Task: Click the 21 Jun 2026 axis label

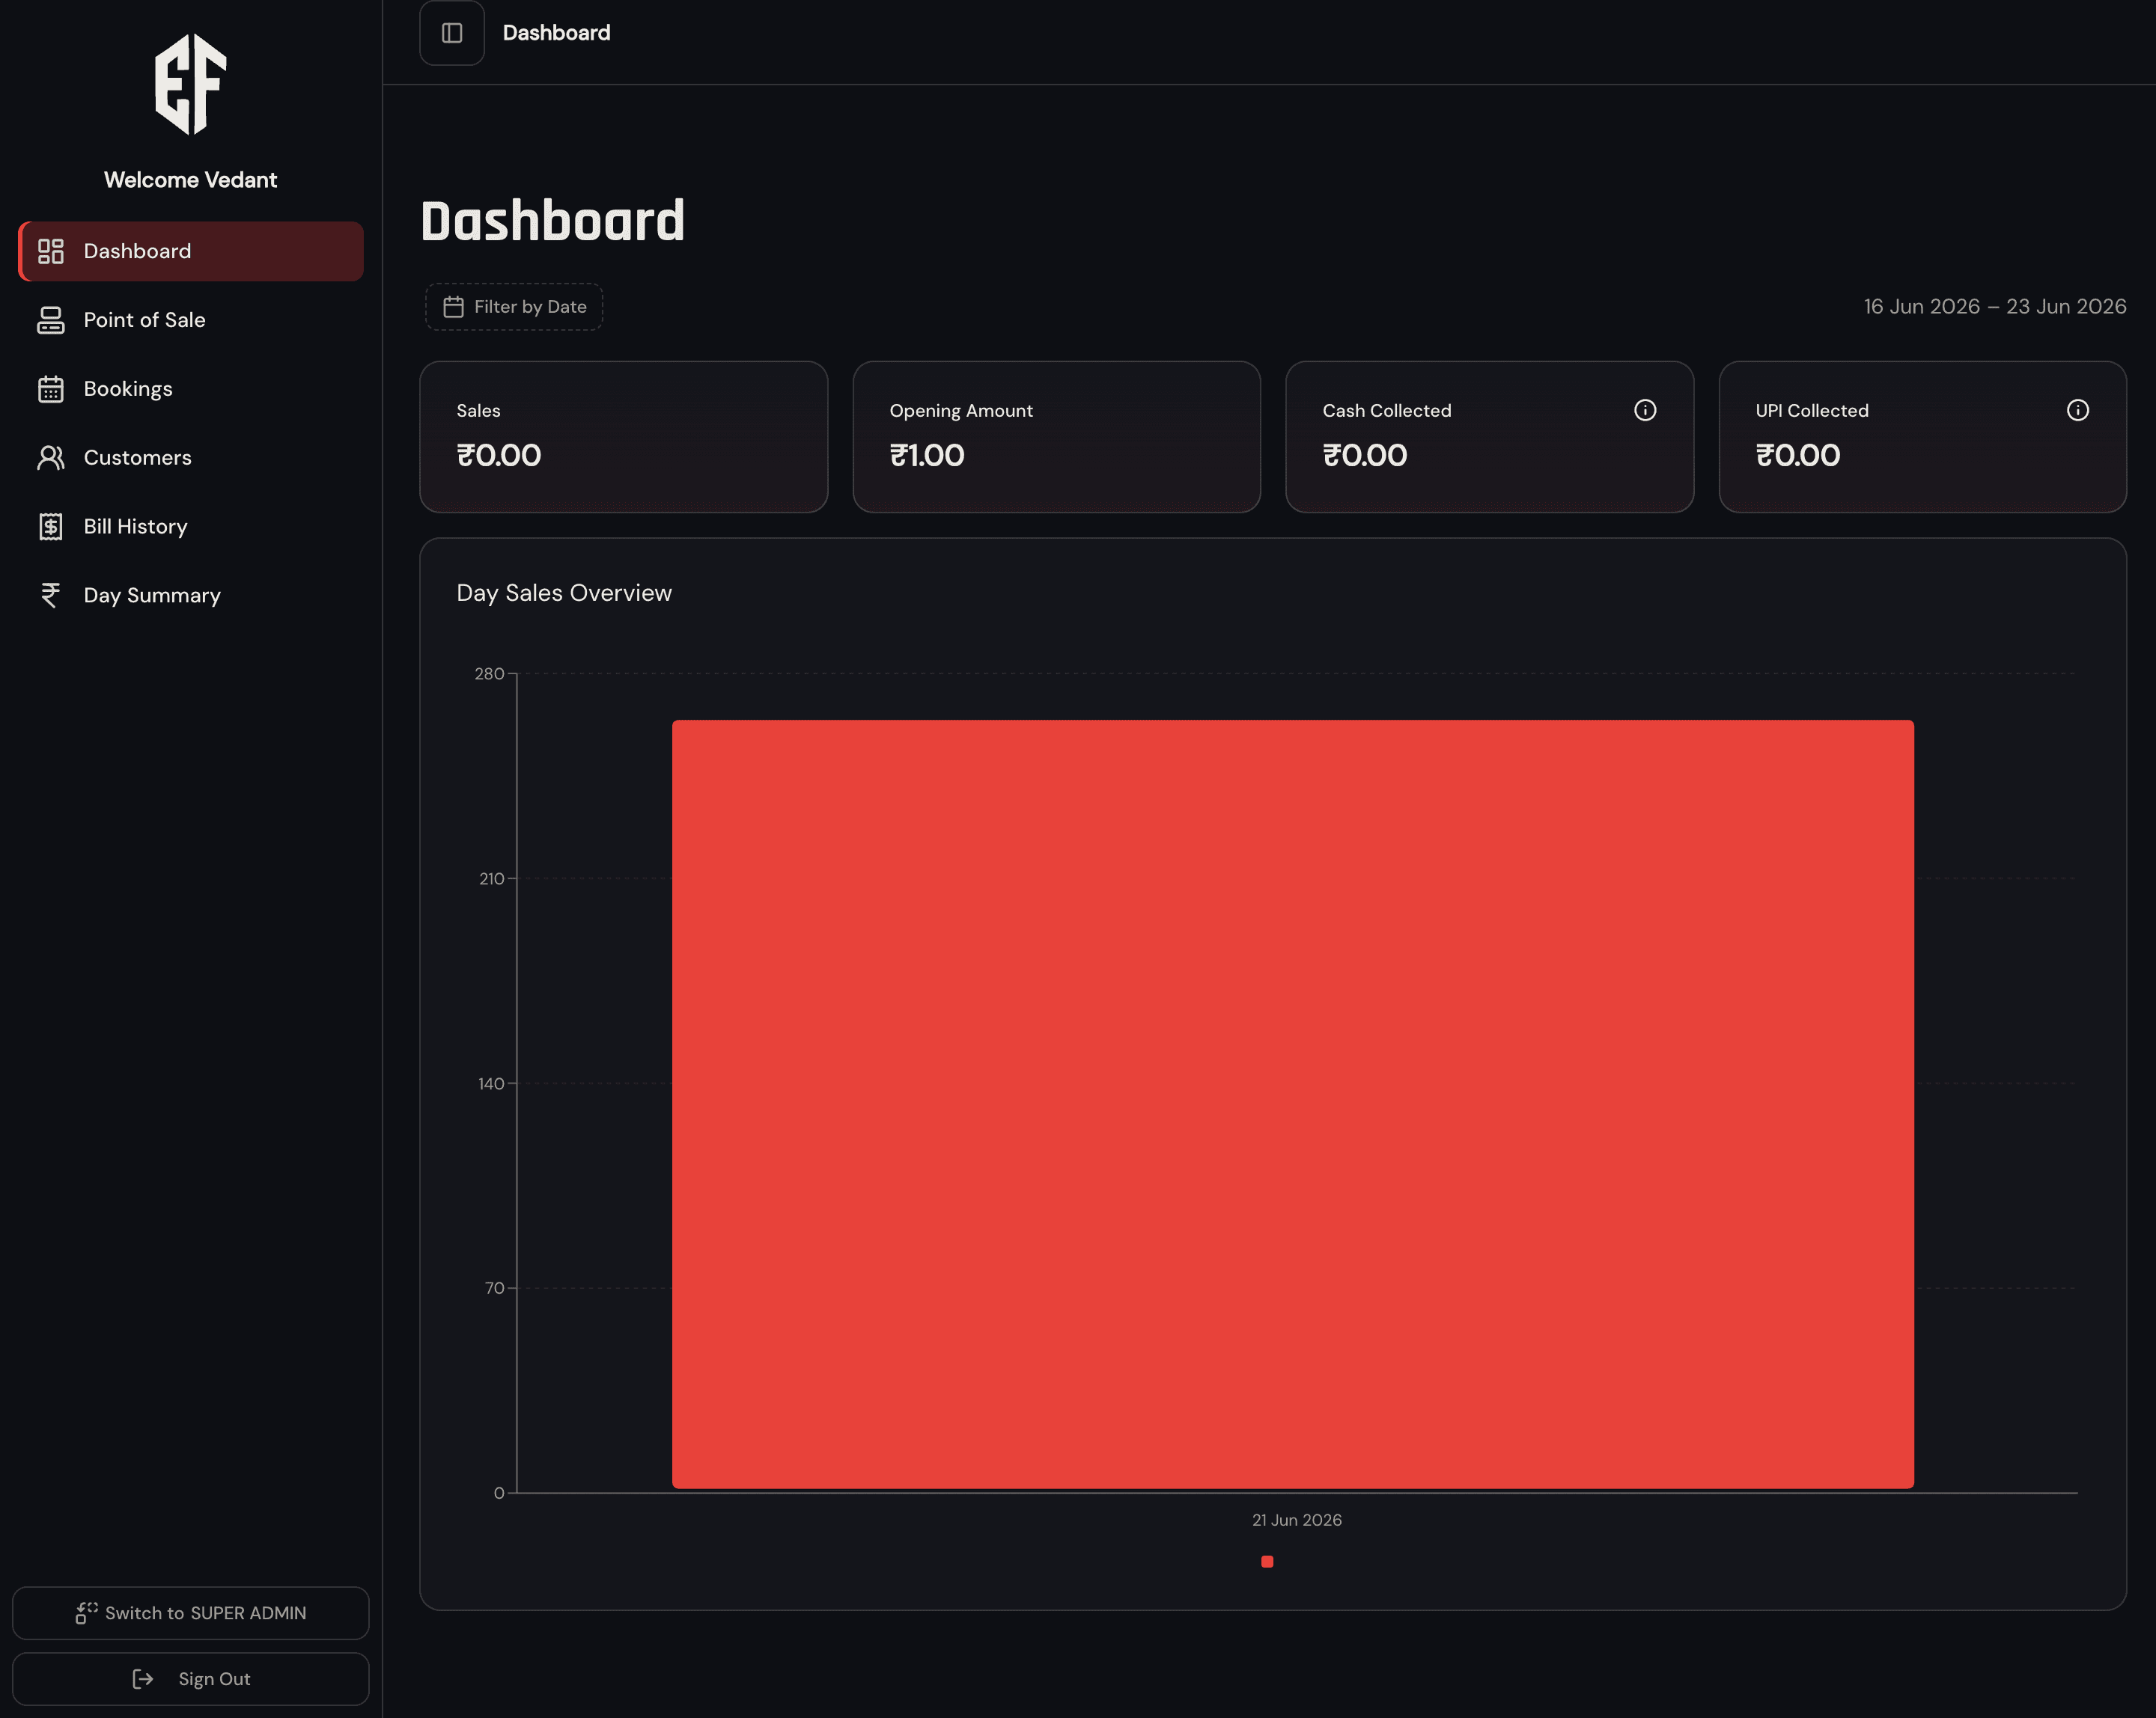Action: (1297, 1520)
